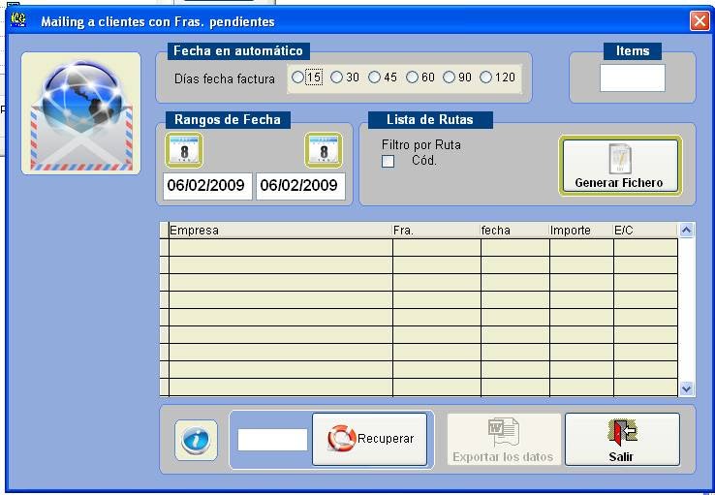This screenshot has width=715, height=495.
Task: Click the table scroll down arrow
Action: click(x=687, y=388)
